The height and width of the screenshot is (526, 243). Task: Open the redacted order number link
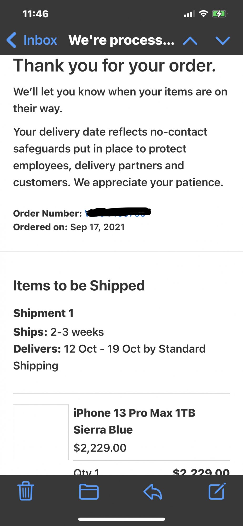pyautogui.click(x=118, y=213)
